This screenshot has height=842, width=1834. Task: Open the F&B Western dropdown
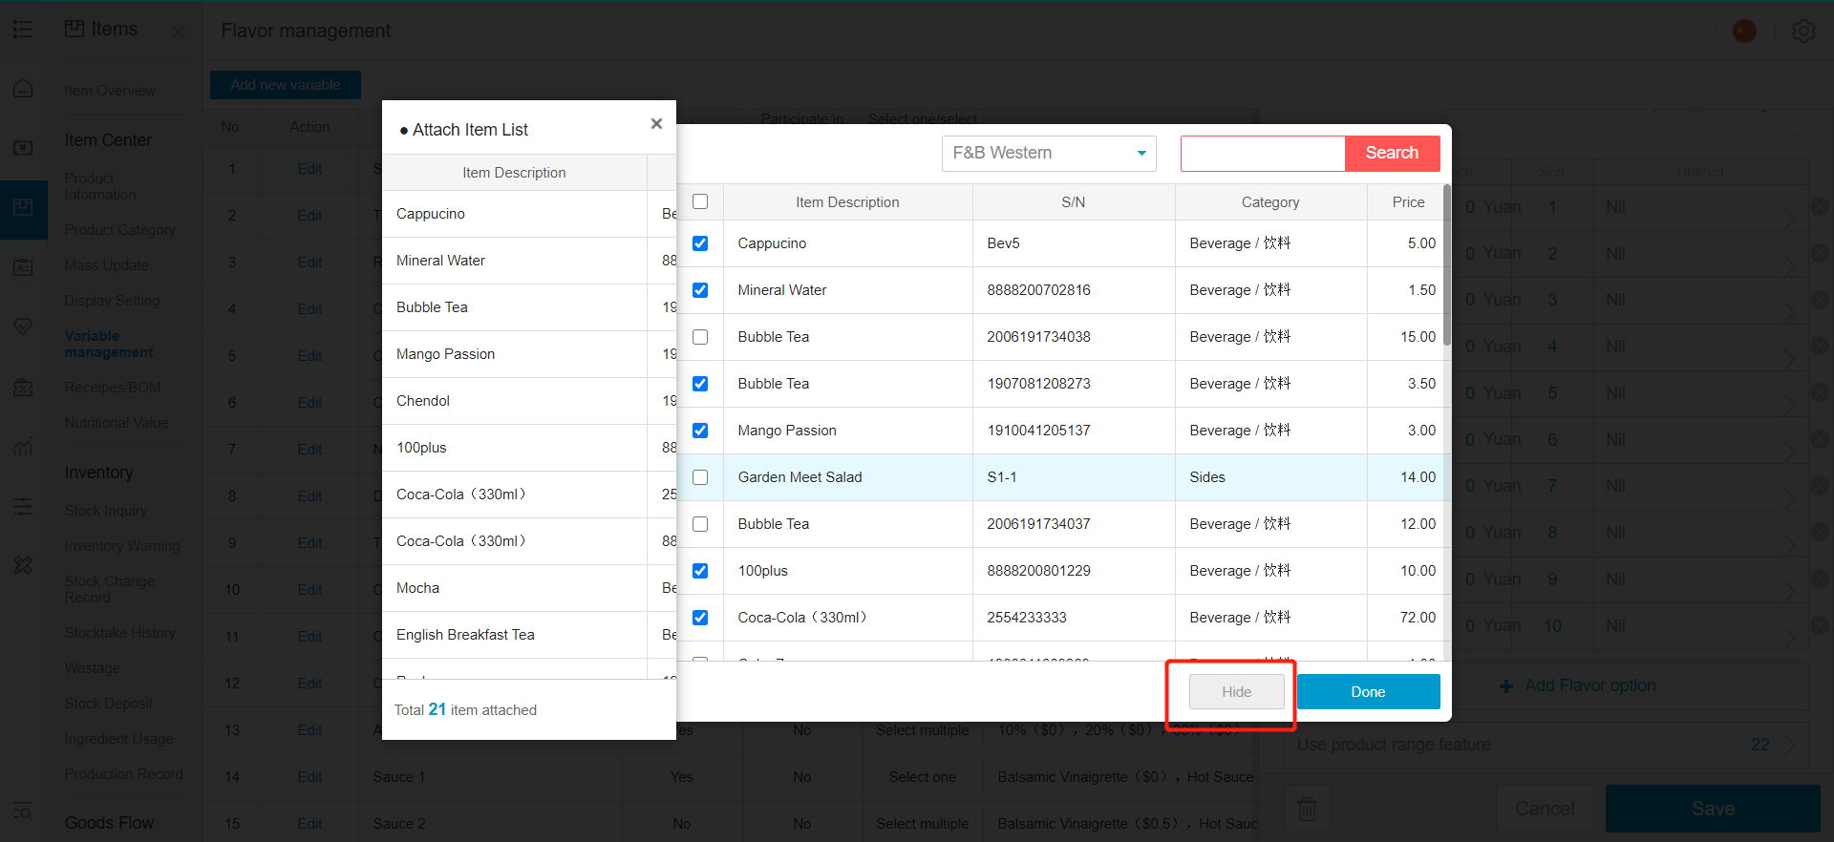(1049, 153)
